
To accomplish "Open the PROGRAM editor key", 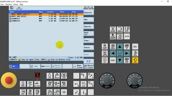I will 120,30.
